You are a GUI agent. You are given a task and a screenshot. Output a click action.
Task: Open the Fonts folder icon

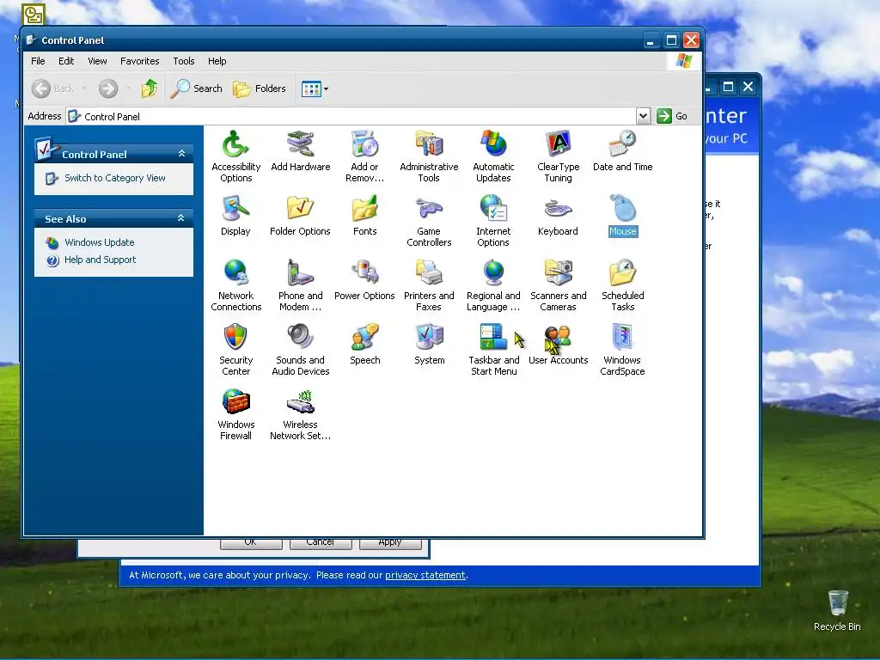(364, 215)
